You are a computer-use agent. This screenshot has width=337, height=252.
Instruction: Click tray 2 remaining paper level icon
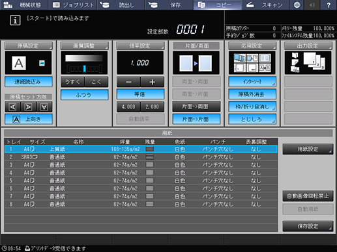(x=150, y=157)
